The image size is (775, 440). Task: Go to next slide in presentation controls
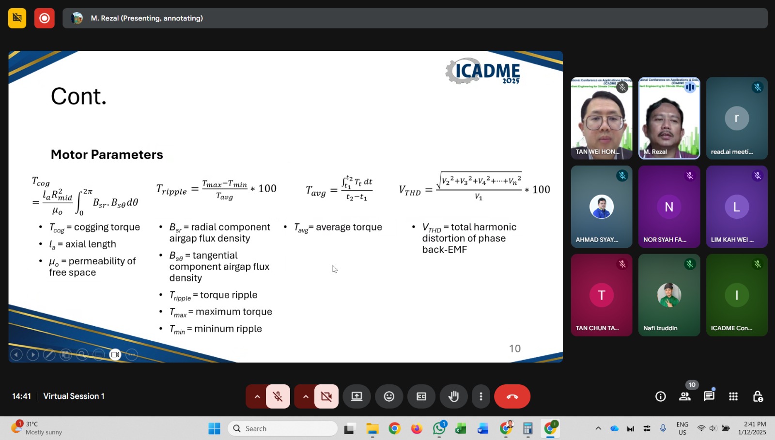[x=33, y=355]
